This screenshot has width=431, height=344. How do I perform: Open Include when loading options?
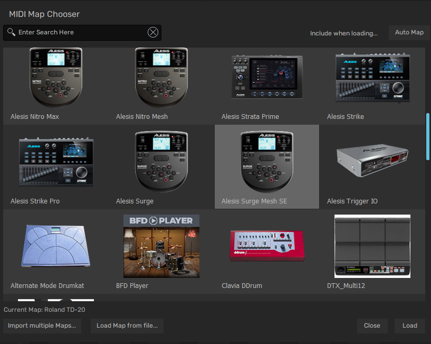(343, 33)
